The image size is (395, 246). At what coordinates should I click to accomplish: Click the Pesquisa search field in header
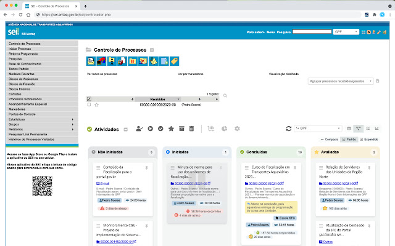pyautogui.click(x=312, y=31)
